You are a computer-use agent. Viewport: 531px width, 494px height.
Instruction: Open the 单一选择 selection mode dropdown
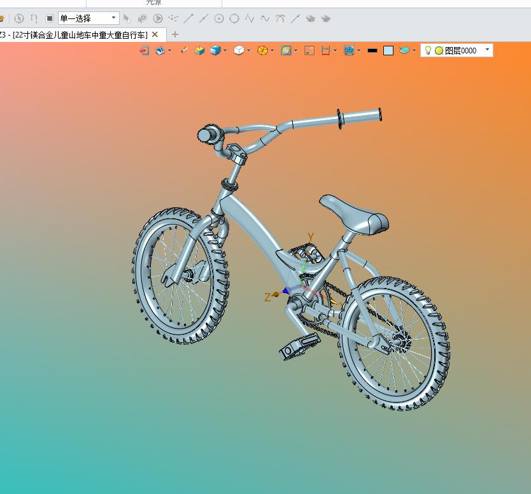coord(88,18)
